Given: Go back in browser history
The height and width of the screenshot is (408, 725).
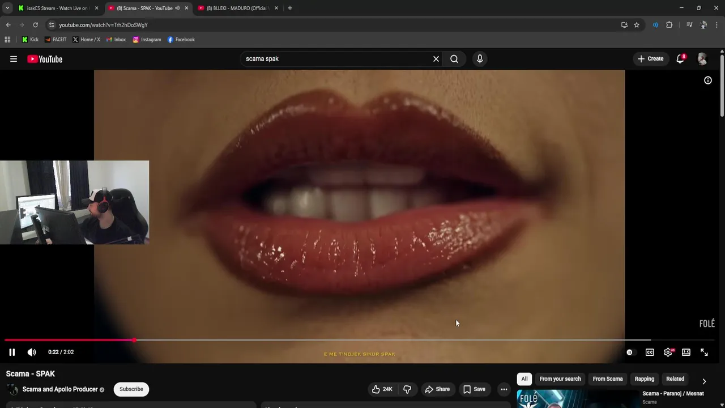Looking at the screenshot, I should pyautogui.click(x=8, y=25).
